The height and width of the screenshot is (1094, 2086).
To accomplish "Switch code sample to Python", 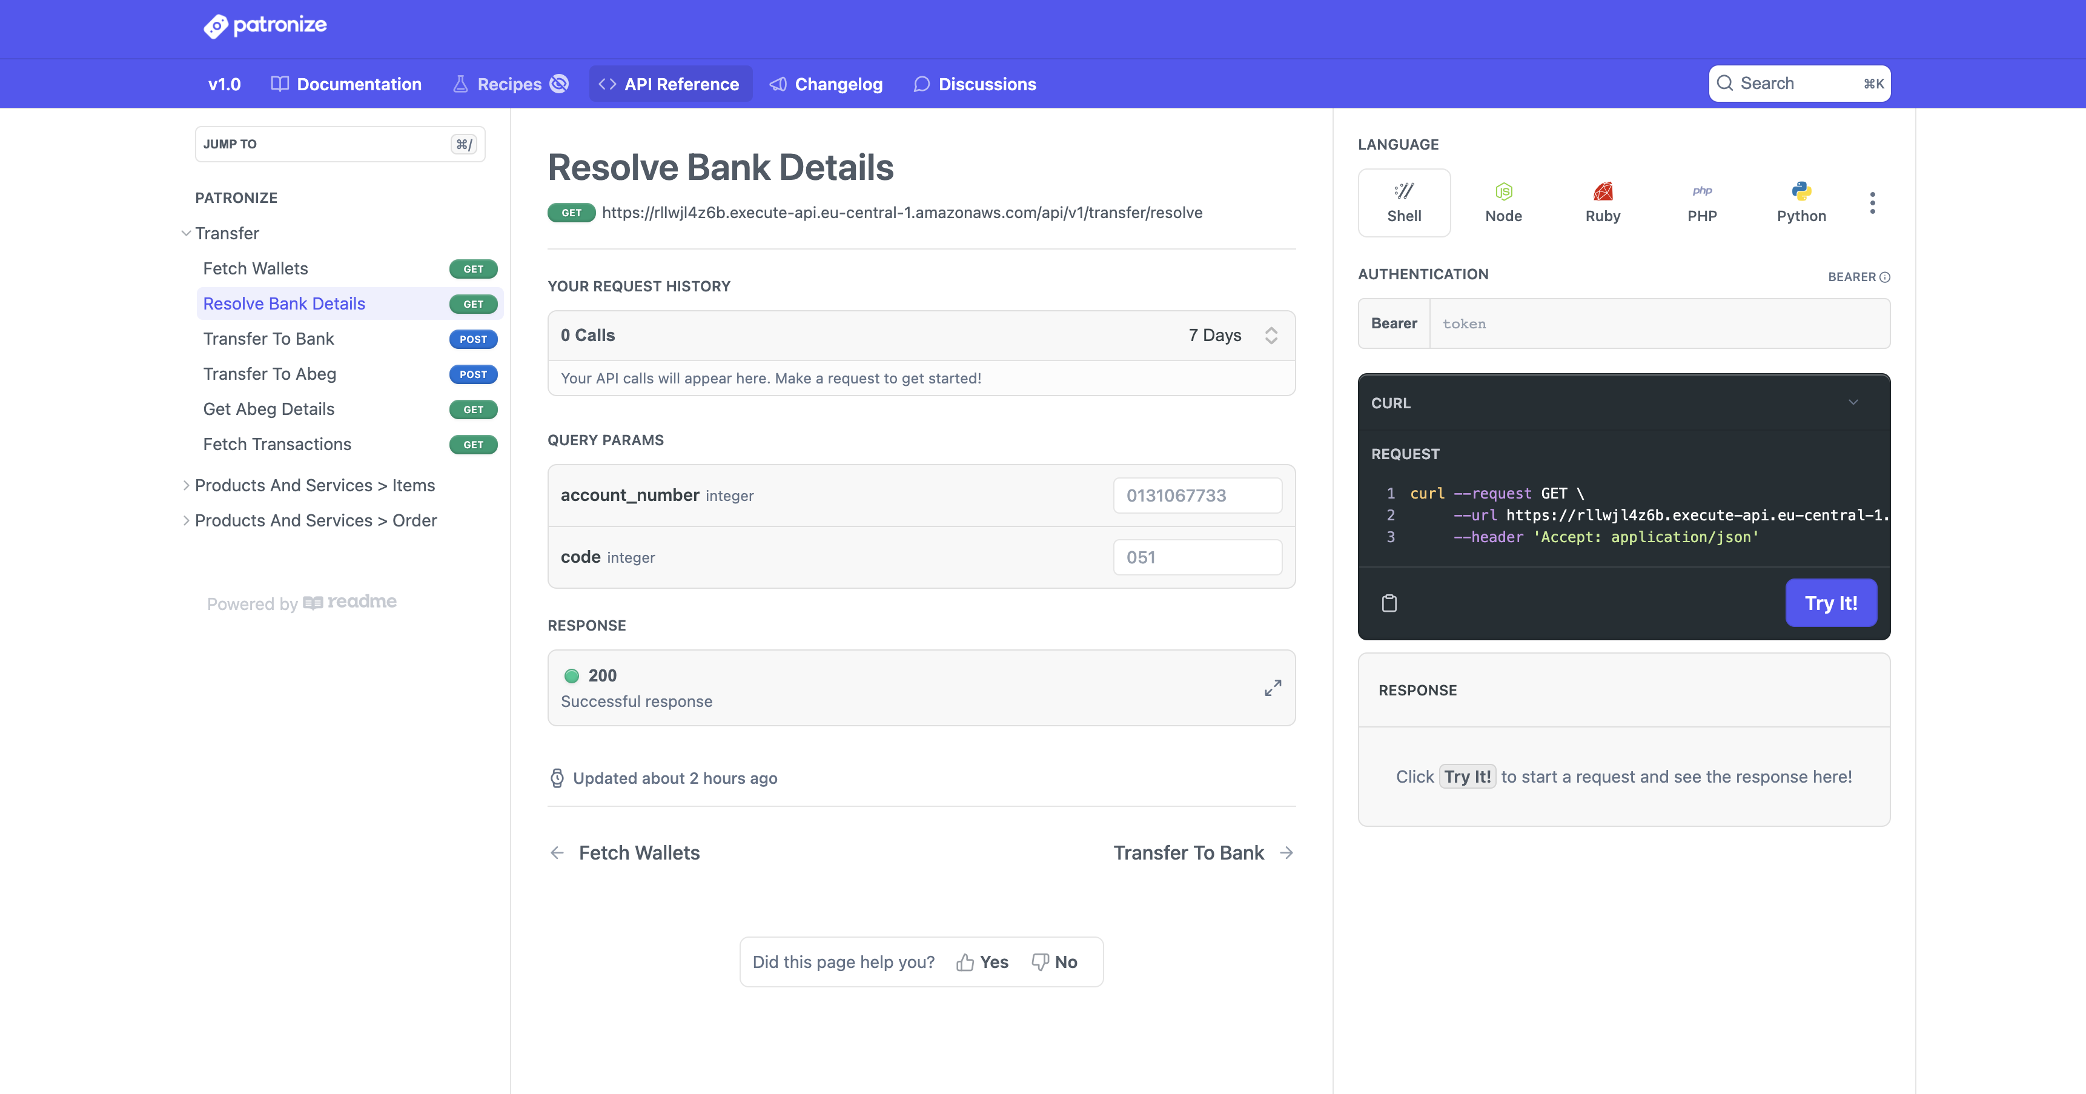I will 1800,202.
